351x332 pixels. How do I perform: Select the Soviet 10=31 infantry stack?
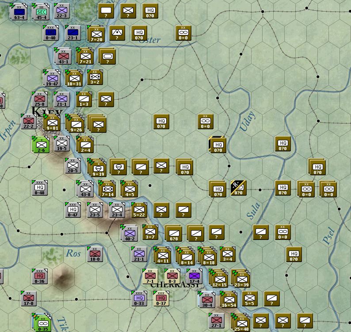tap(74, 78)
